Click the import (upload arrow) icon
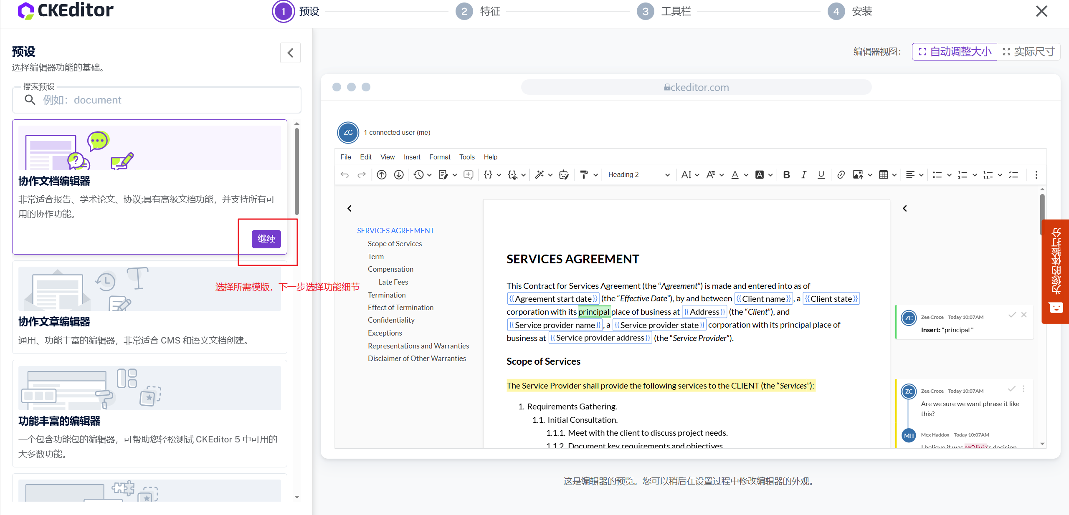 [x=381, y=175]
